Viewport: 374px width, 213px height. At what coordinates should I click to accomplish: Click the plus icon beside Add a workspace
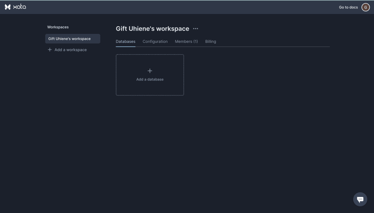[x=50, y=50]
